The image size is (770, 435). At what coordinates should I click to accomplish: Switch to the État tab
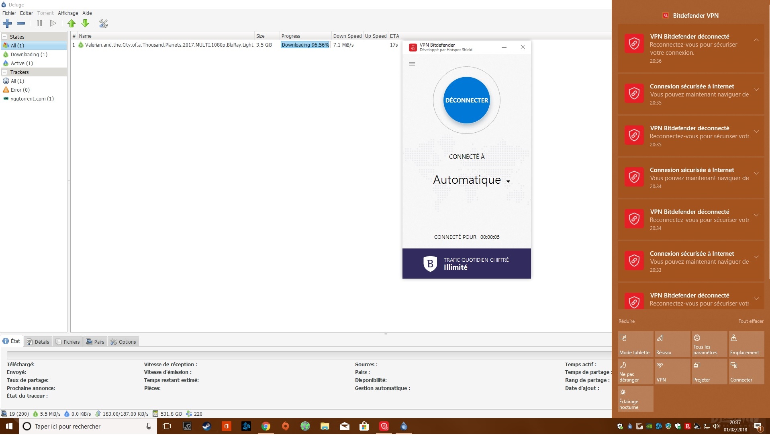click(x=12, y=341)
